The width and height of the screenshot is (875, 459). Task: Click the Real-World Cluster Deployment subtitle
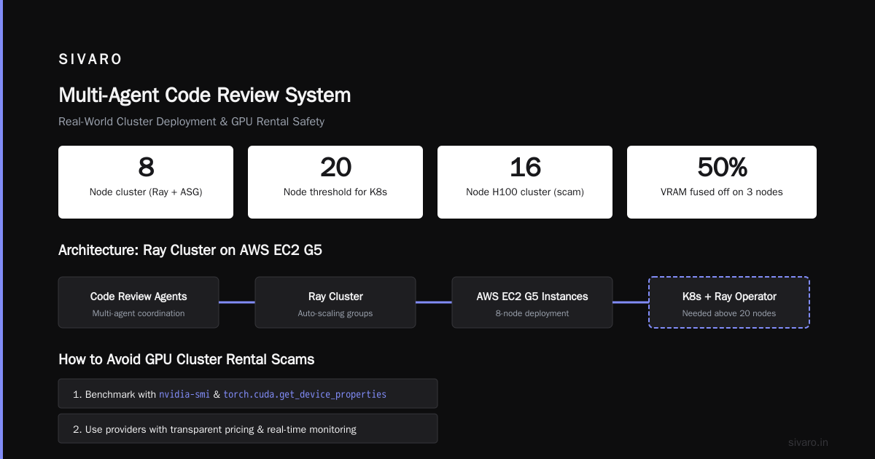(x=191, y=122)
